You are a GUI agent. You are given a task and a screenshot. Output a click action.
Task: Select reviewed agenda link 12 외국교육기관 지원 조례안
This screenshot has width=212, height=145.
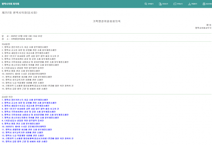(25, 132)
